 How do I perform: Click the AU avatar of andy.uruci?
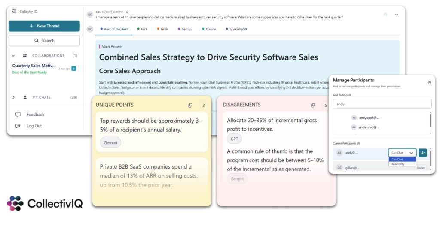click(354, 127)
